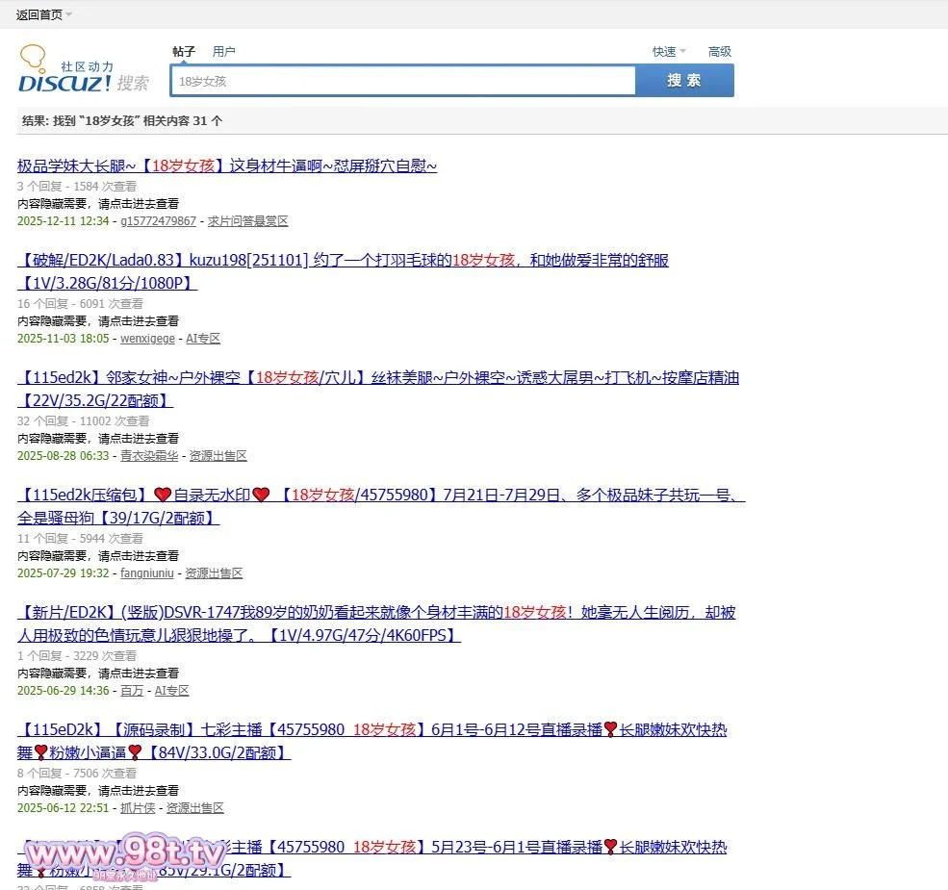View author 百万's profile
The width and height of the screenshot is (948, 890).
pos(132,691)
